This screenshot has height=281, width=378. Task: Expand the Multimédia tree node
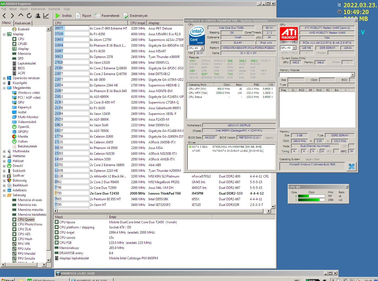point(4,151)
